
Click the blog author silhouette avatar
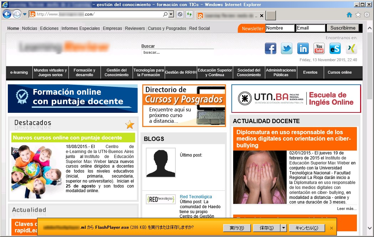click(161, 163)
